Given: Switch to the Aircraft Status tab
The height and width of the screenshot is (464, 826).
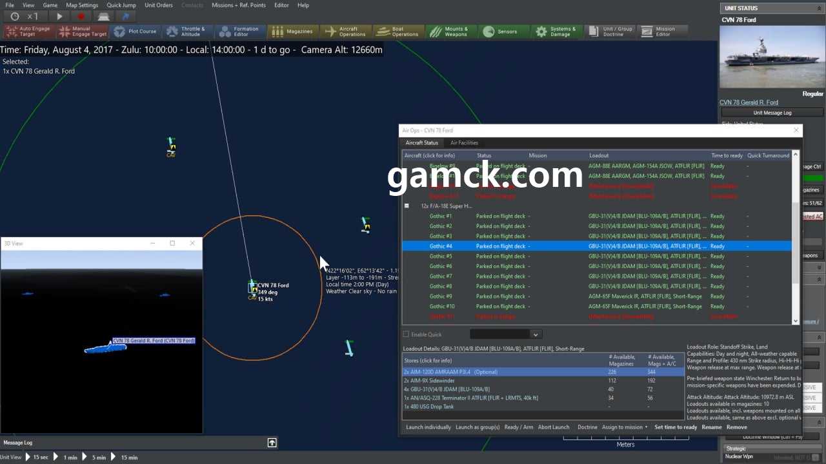Looking at the screenshot, I should (422, 143).
